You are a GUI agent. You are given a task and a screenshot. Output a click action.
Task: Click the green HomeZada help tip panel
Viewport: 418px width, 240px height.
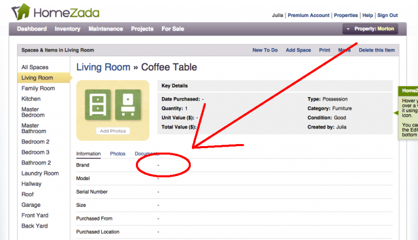[408, 112]
